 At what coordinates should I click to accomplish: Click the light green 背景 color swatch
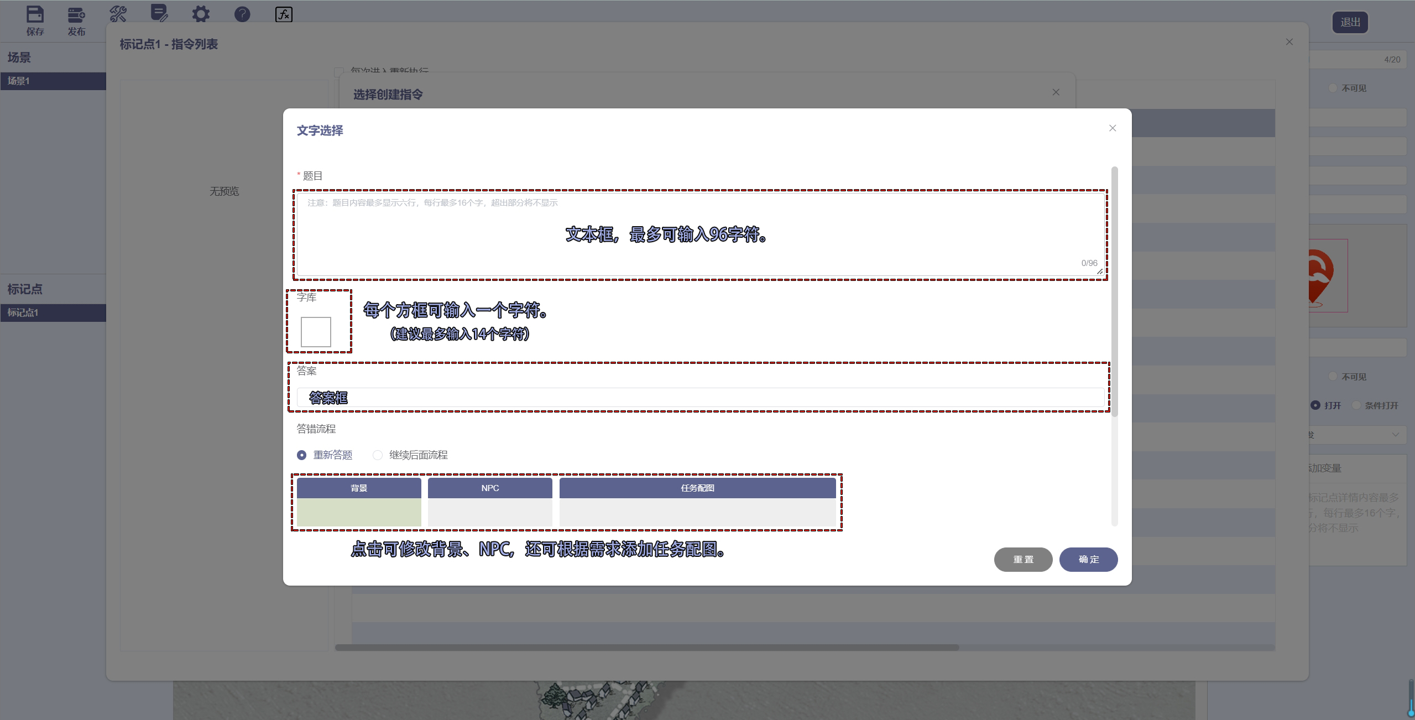pyautogui.click(x=359, y=512)
